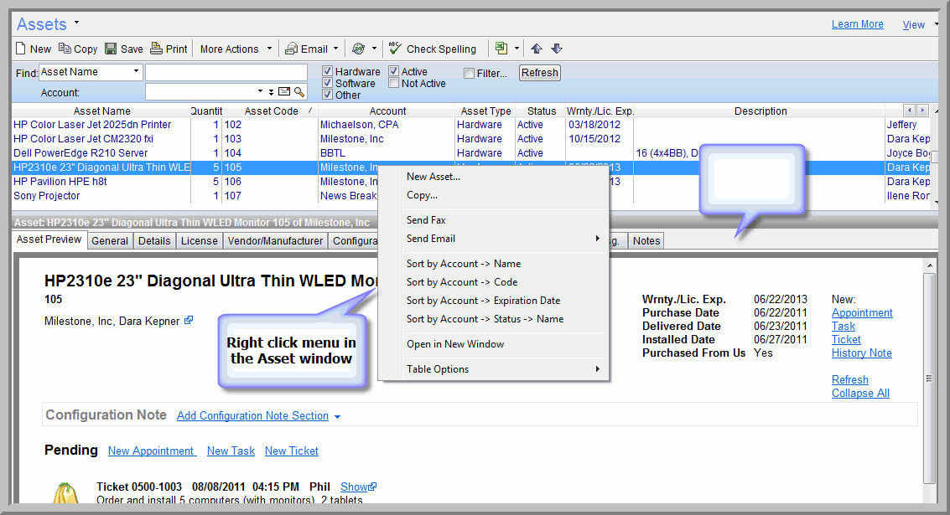Follow the Learn More link
Viewport: 950px width, 515px height.
coord(857,23)
